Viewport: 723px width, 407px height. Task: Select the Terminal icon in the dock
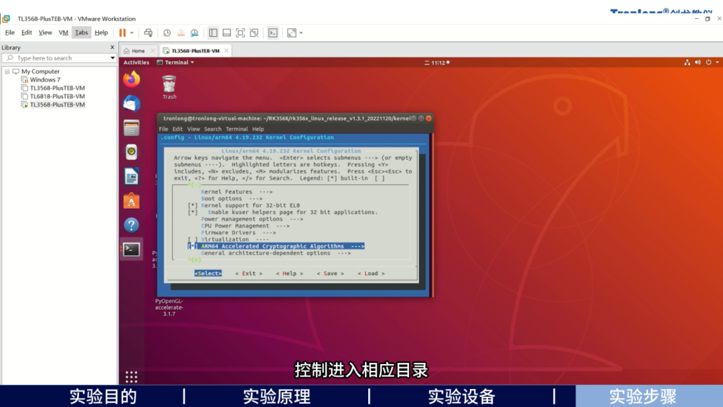coord(131,248)
